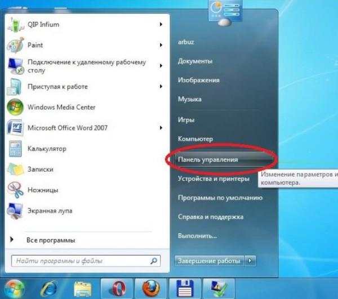Launch Paint by its text label
Viewport: 338px width, 299px height.
(35, 45)
